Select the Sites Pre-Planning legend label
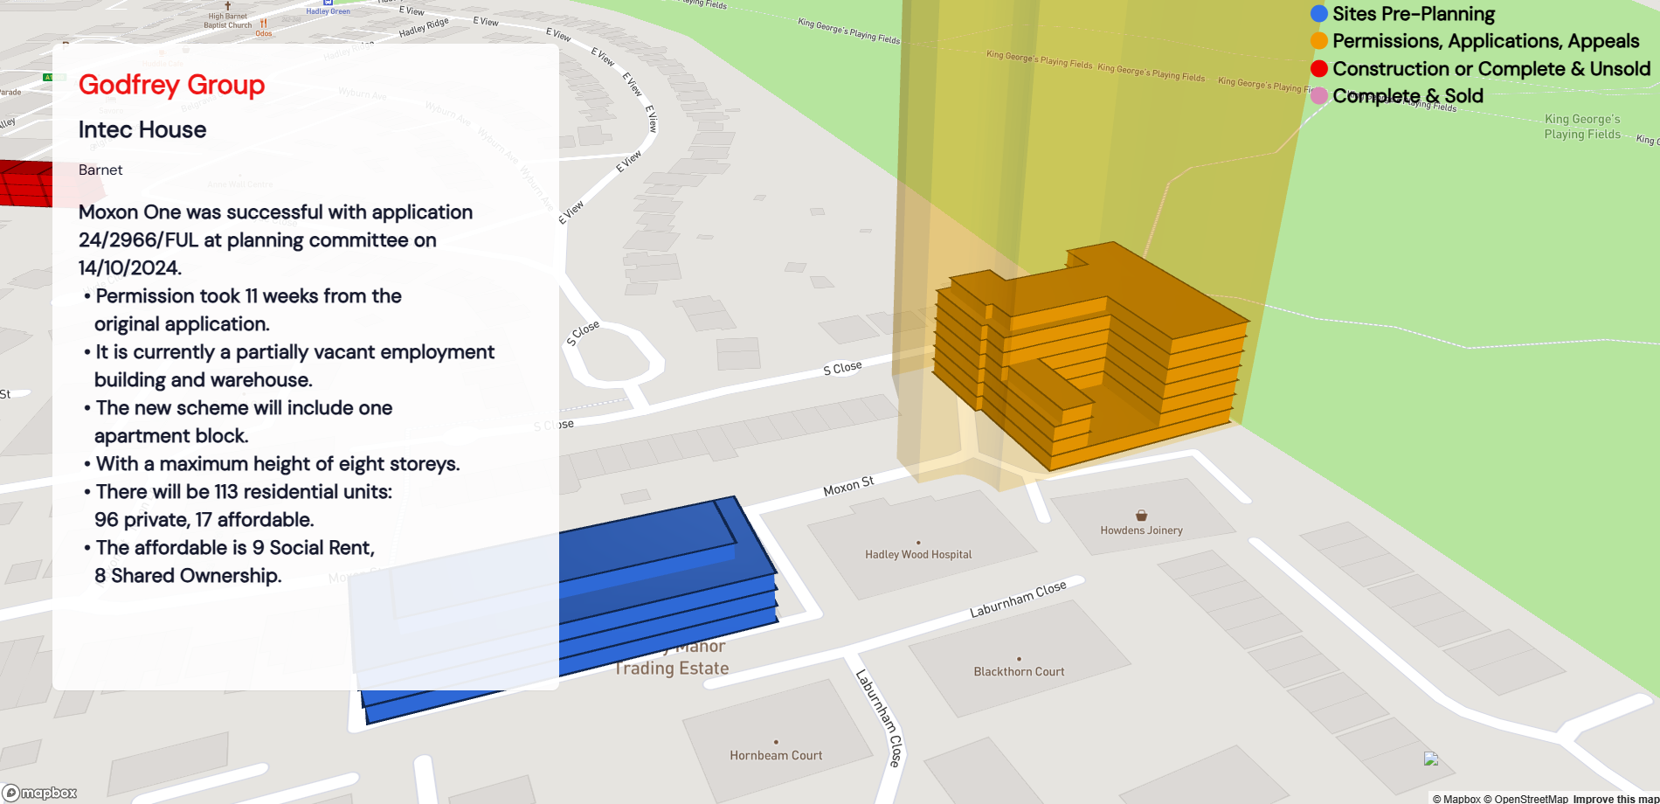Screen dimensions: 1660x804 pos(1414,14)
